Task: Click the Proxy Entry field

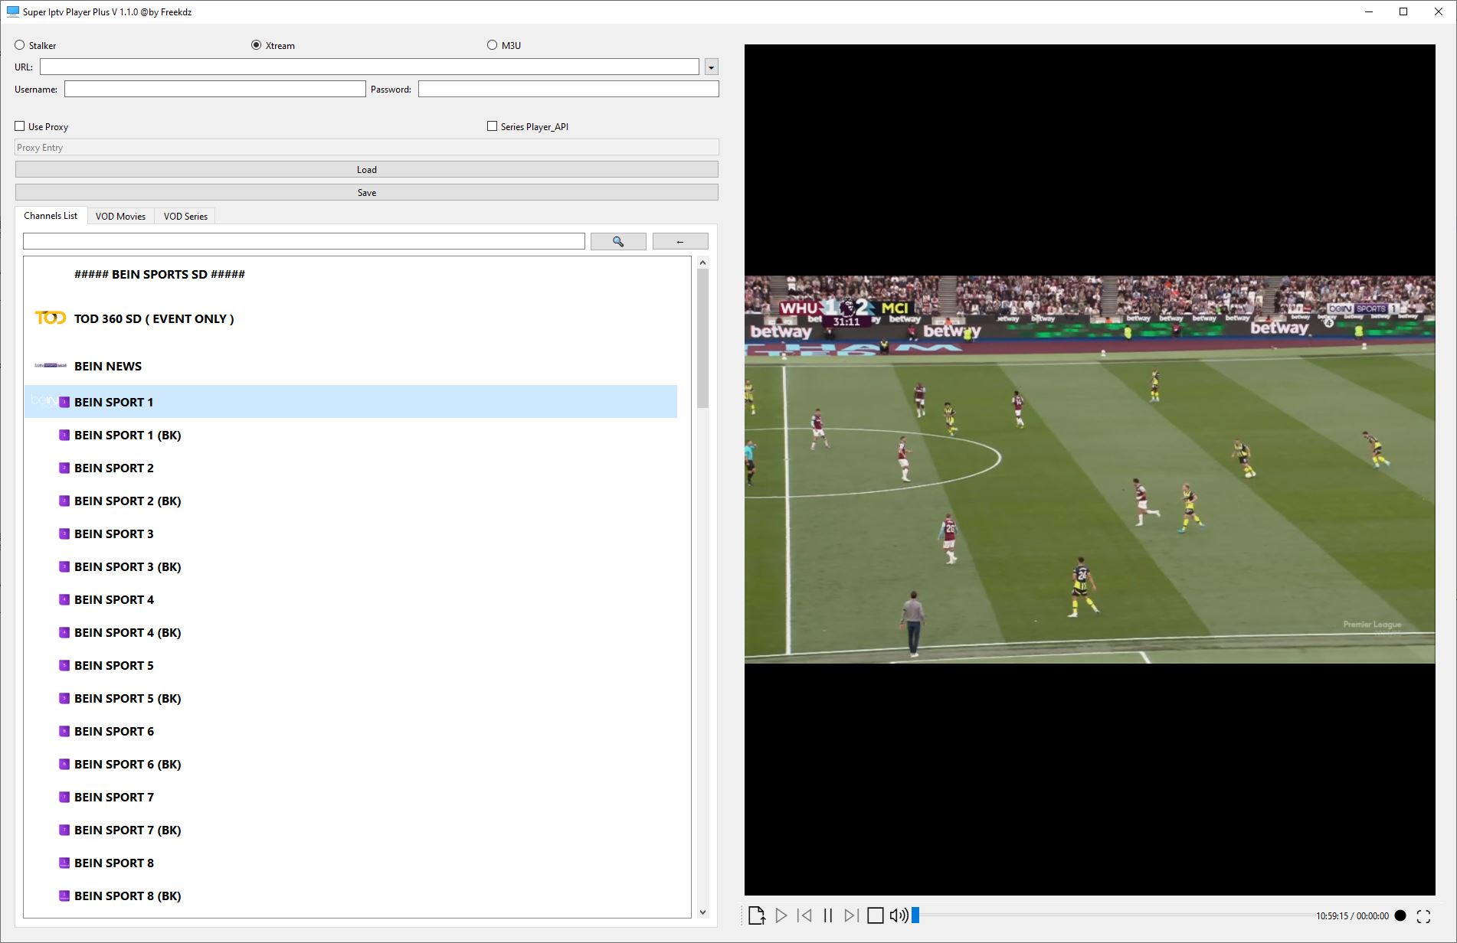Action: [x=367, y=148]
